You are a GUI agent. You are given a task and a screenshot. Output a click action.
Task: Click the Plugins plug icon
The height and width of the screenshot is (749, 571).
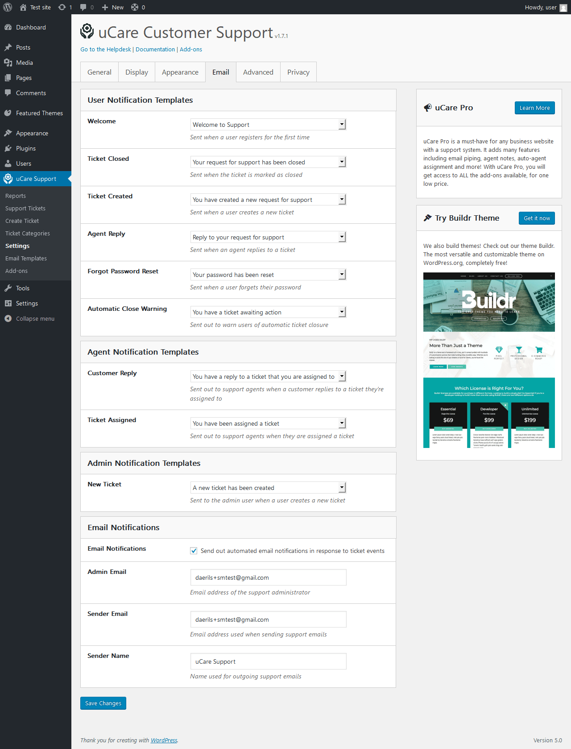[x=8, y=148]
